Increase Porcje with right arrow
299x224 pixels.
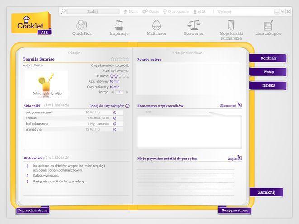click(127, 92)
